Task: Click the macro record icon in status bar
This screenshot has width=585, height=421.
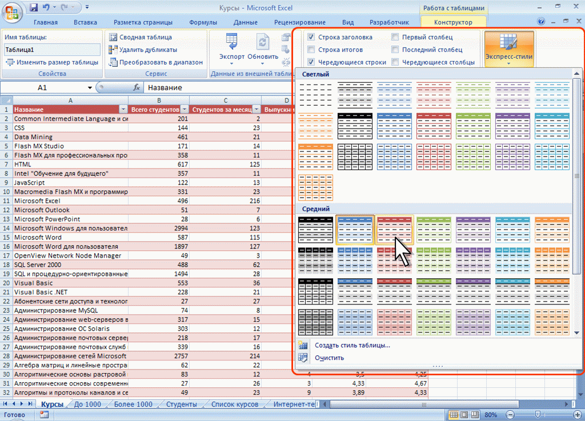Action: click(x=44, y=414)
